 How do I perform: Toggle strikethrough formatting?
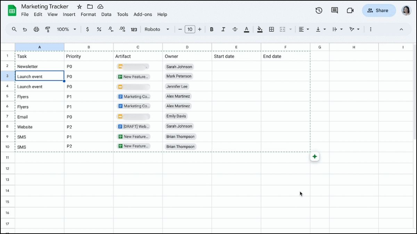pyautogui.click(x=235, y=29)
